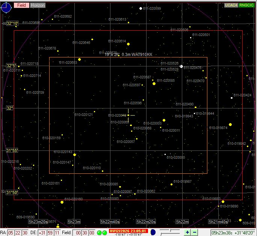
Task: Click the right green status light
Action: pos(104,233)
